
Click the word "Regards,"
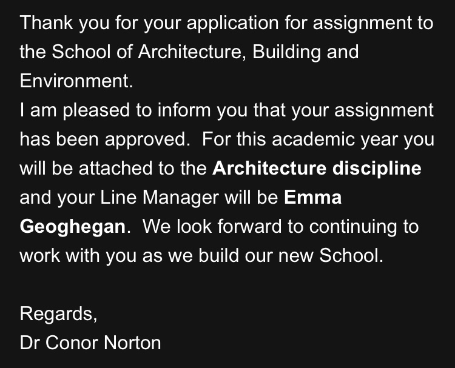click(58, 314)
